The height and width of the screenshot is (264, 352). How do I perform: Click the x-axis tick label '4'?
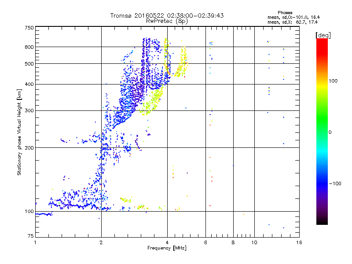tap(167, 242)
